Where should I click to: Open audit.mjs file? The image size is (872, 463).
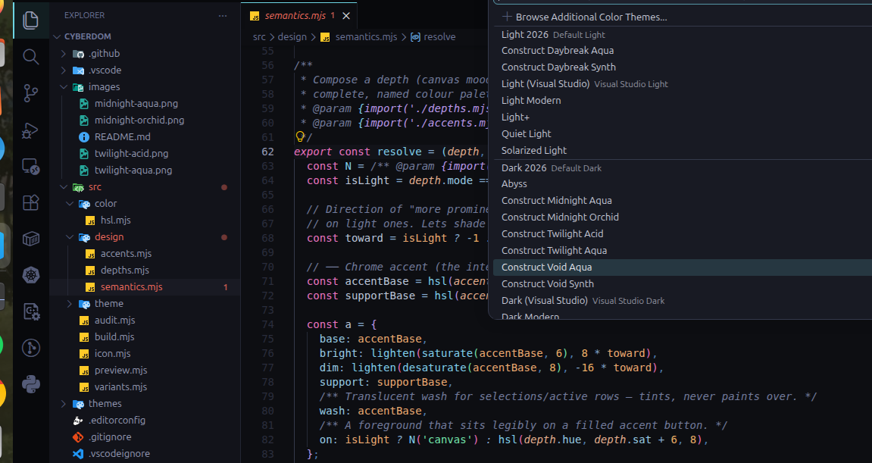coord(114,321)
